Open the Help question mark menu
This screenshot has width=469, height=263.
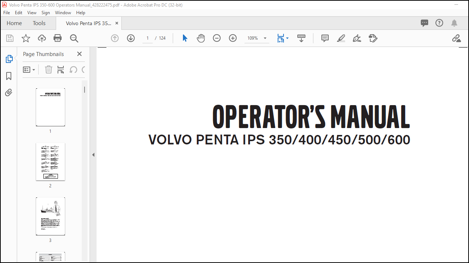pos(439,23)
